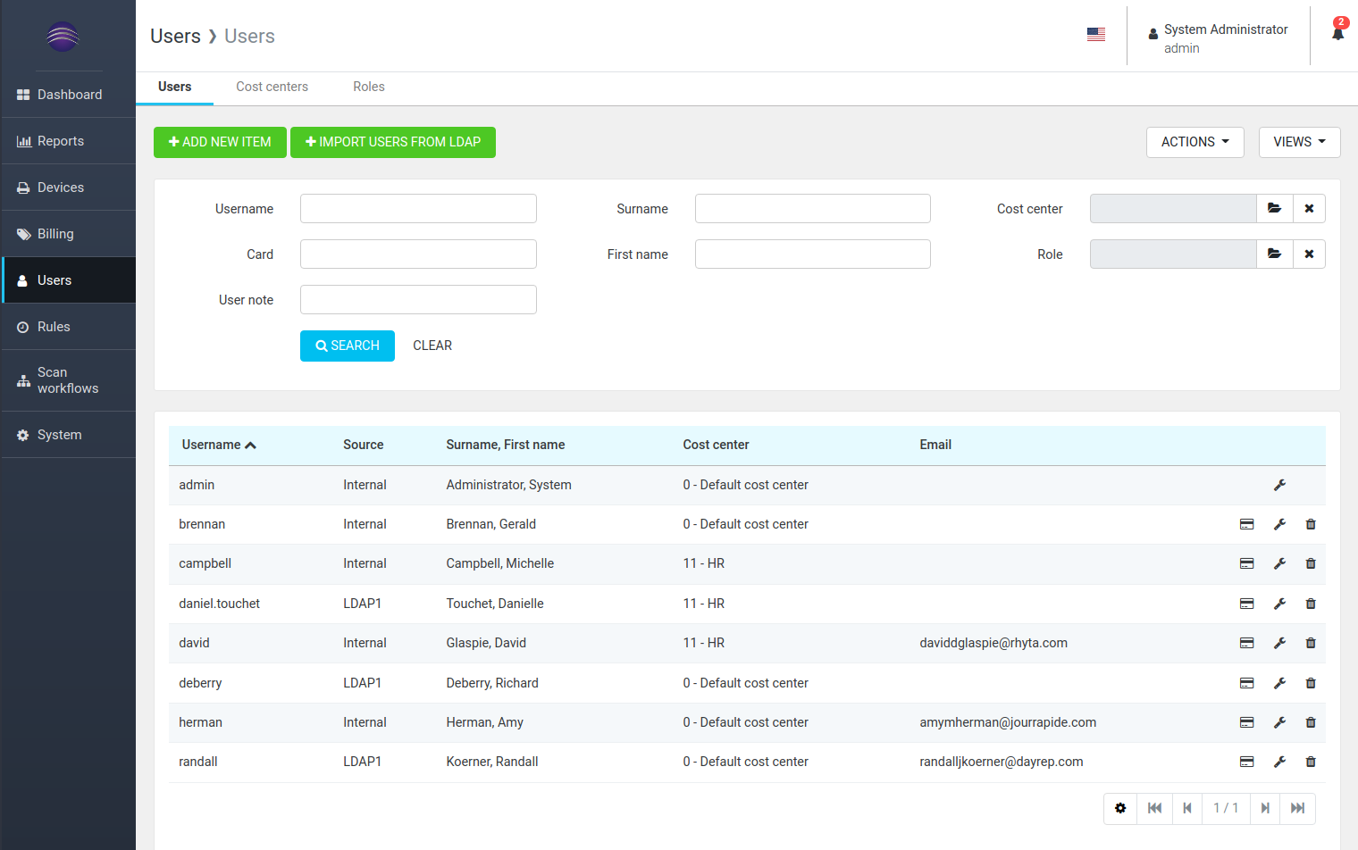Click the wrench icon for david

coord(1279,643)
